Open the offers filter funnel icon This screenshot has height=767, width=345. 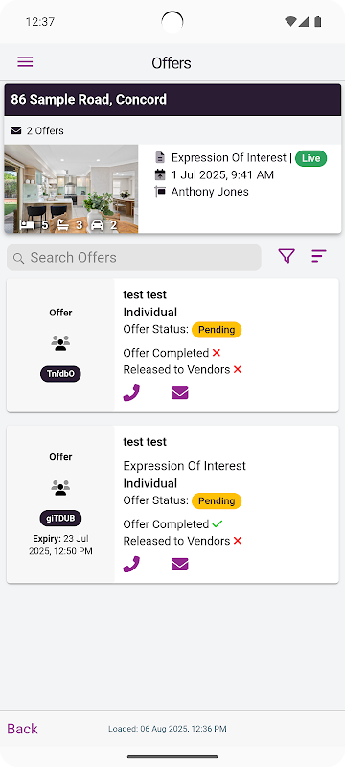pyautogui.click(x=287, y=256)
